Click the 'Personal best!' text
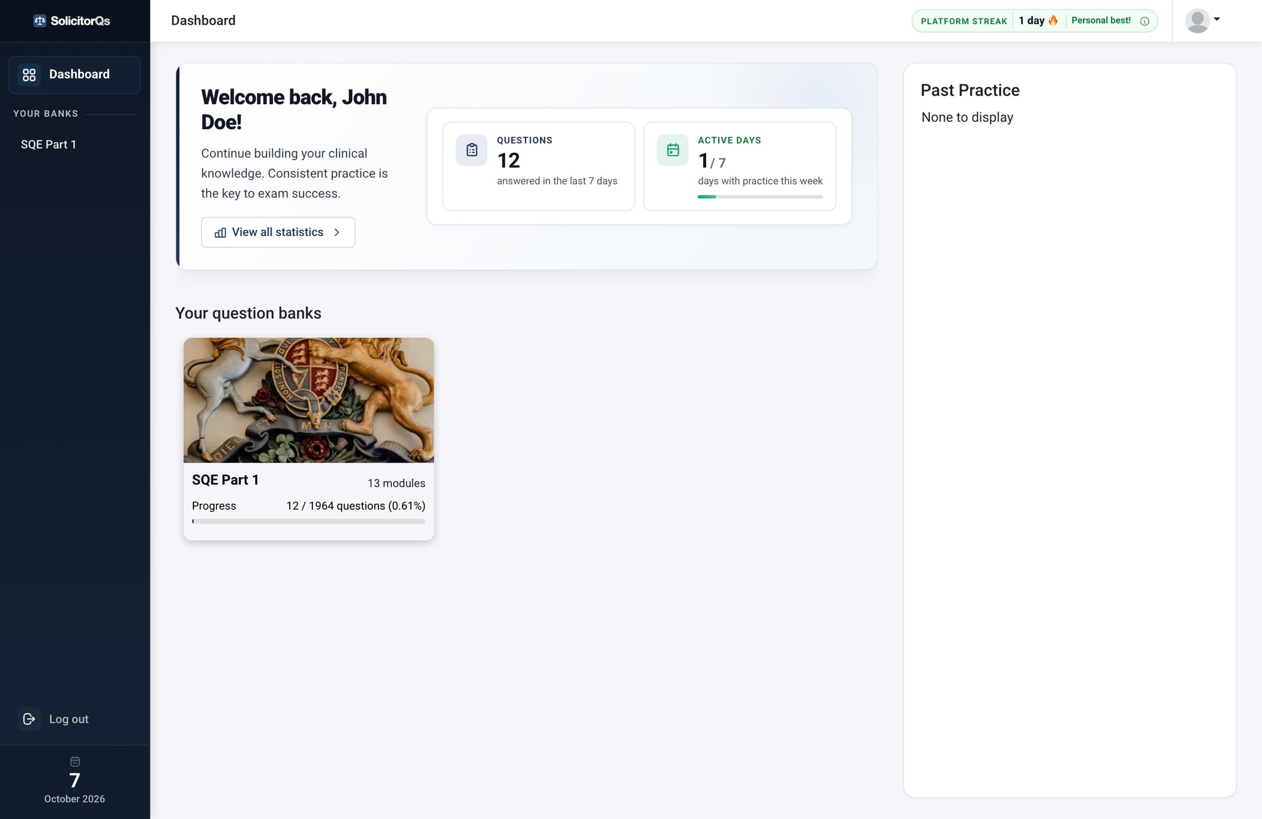Screen dimensions: 1262x819 pos(1101,20)
